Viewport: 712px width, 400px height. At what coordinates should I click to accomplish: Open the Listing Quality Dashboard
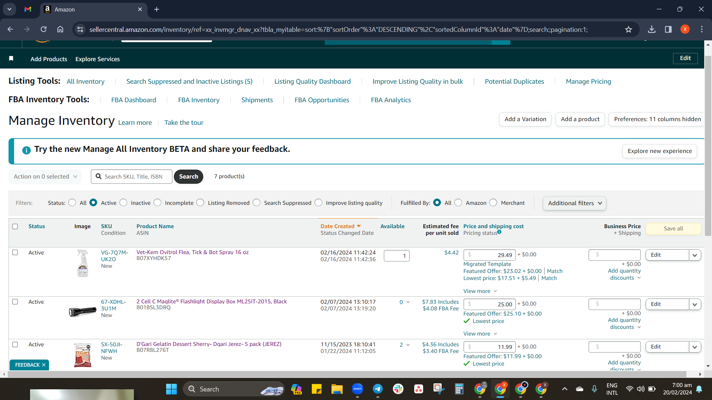[312, 81]
